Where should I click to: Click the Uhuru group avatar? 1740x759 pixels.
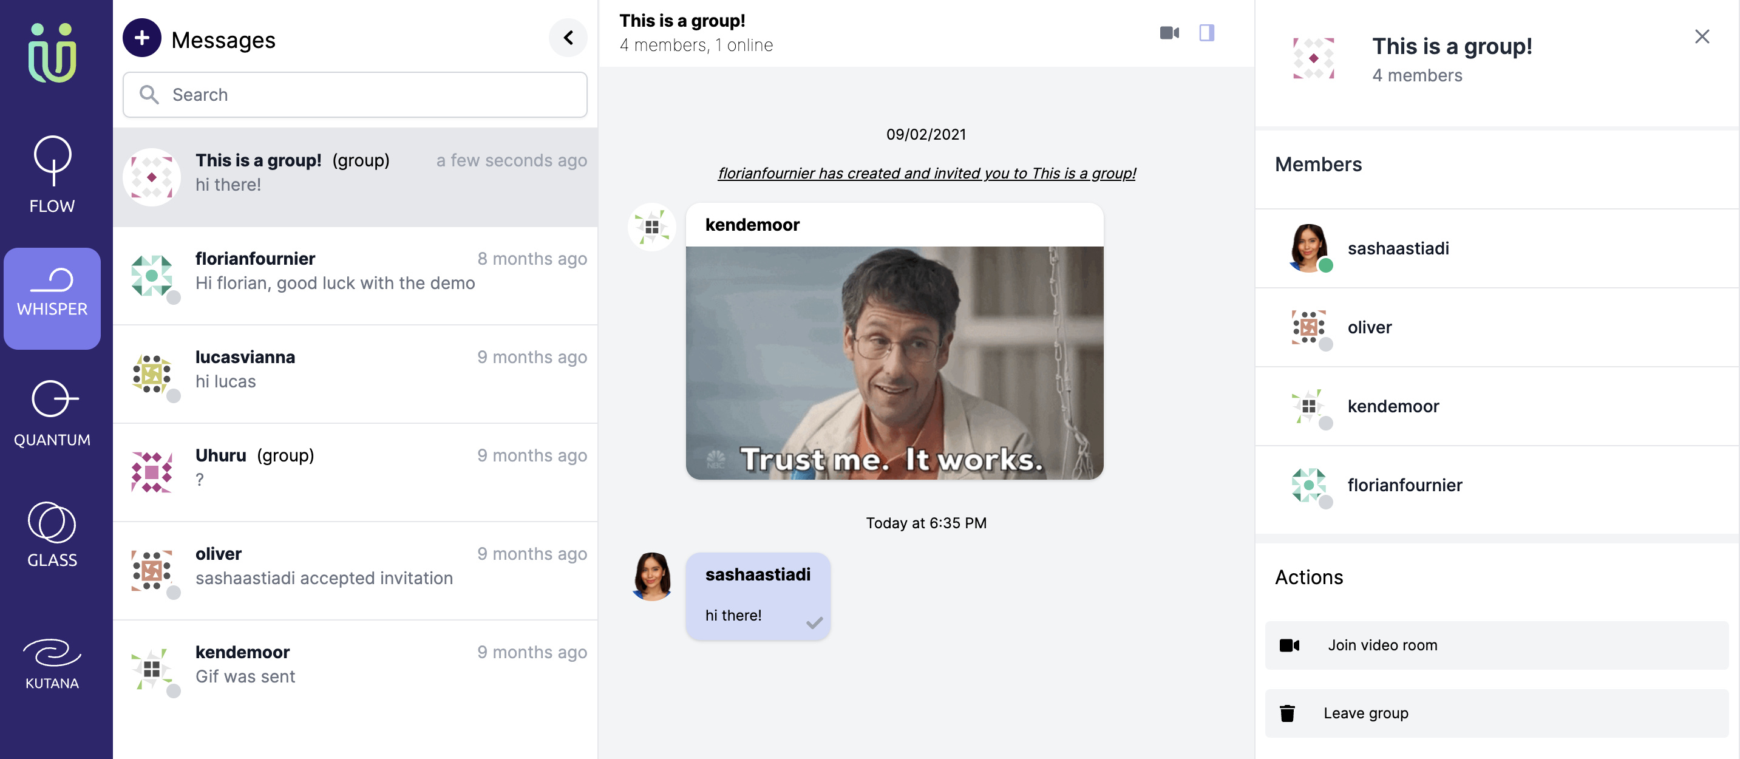point(151,472)
